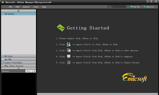Focus the search input field
The height and width of the screenshot is (95, 159).
tap(119, 7)
